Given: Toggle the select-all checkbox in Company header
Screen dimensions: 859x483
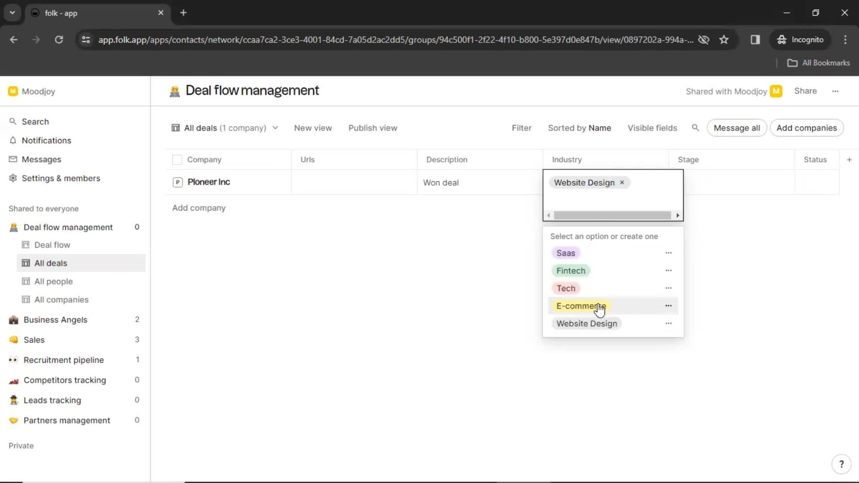Looking at the screenshot, I should pyautogui.click(x=177, y=160).
